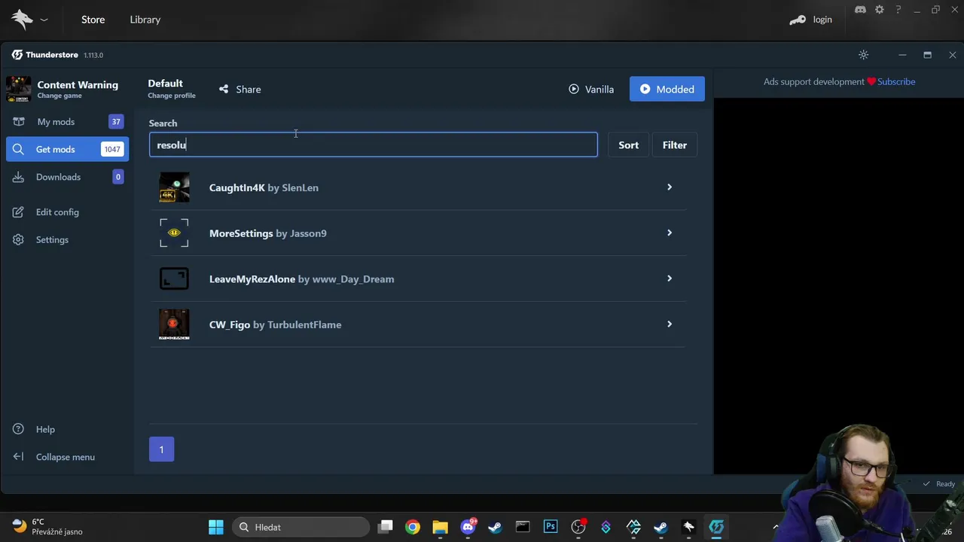Image resolution: width=964 pixels, height=542 pixels.
Task: Open the terminal from the taskbar
Action: click(523, 527)
